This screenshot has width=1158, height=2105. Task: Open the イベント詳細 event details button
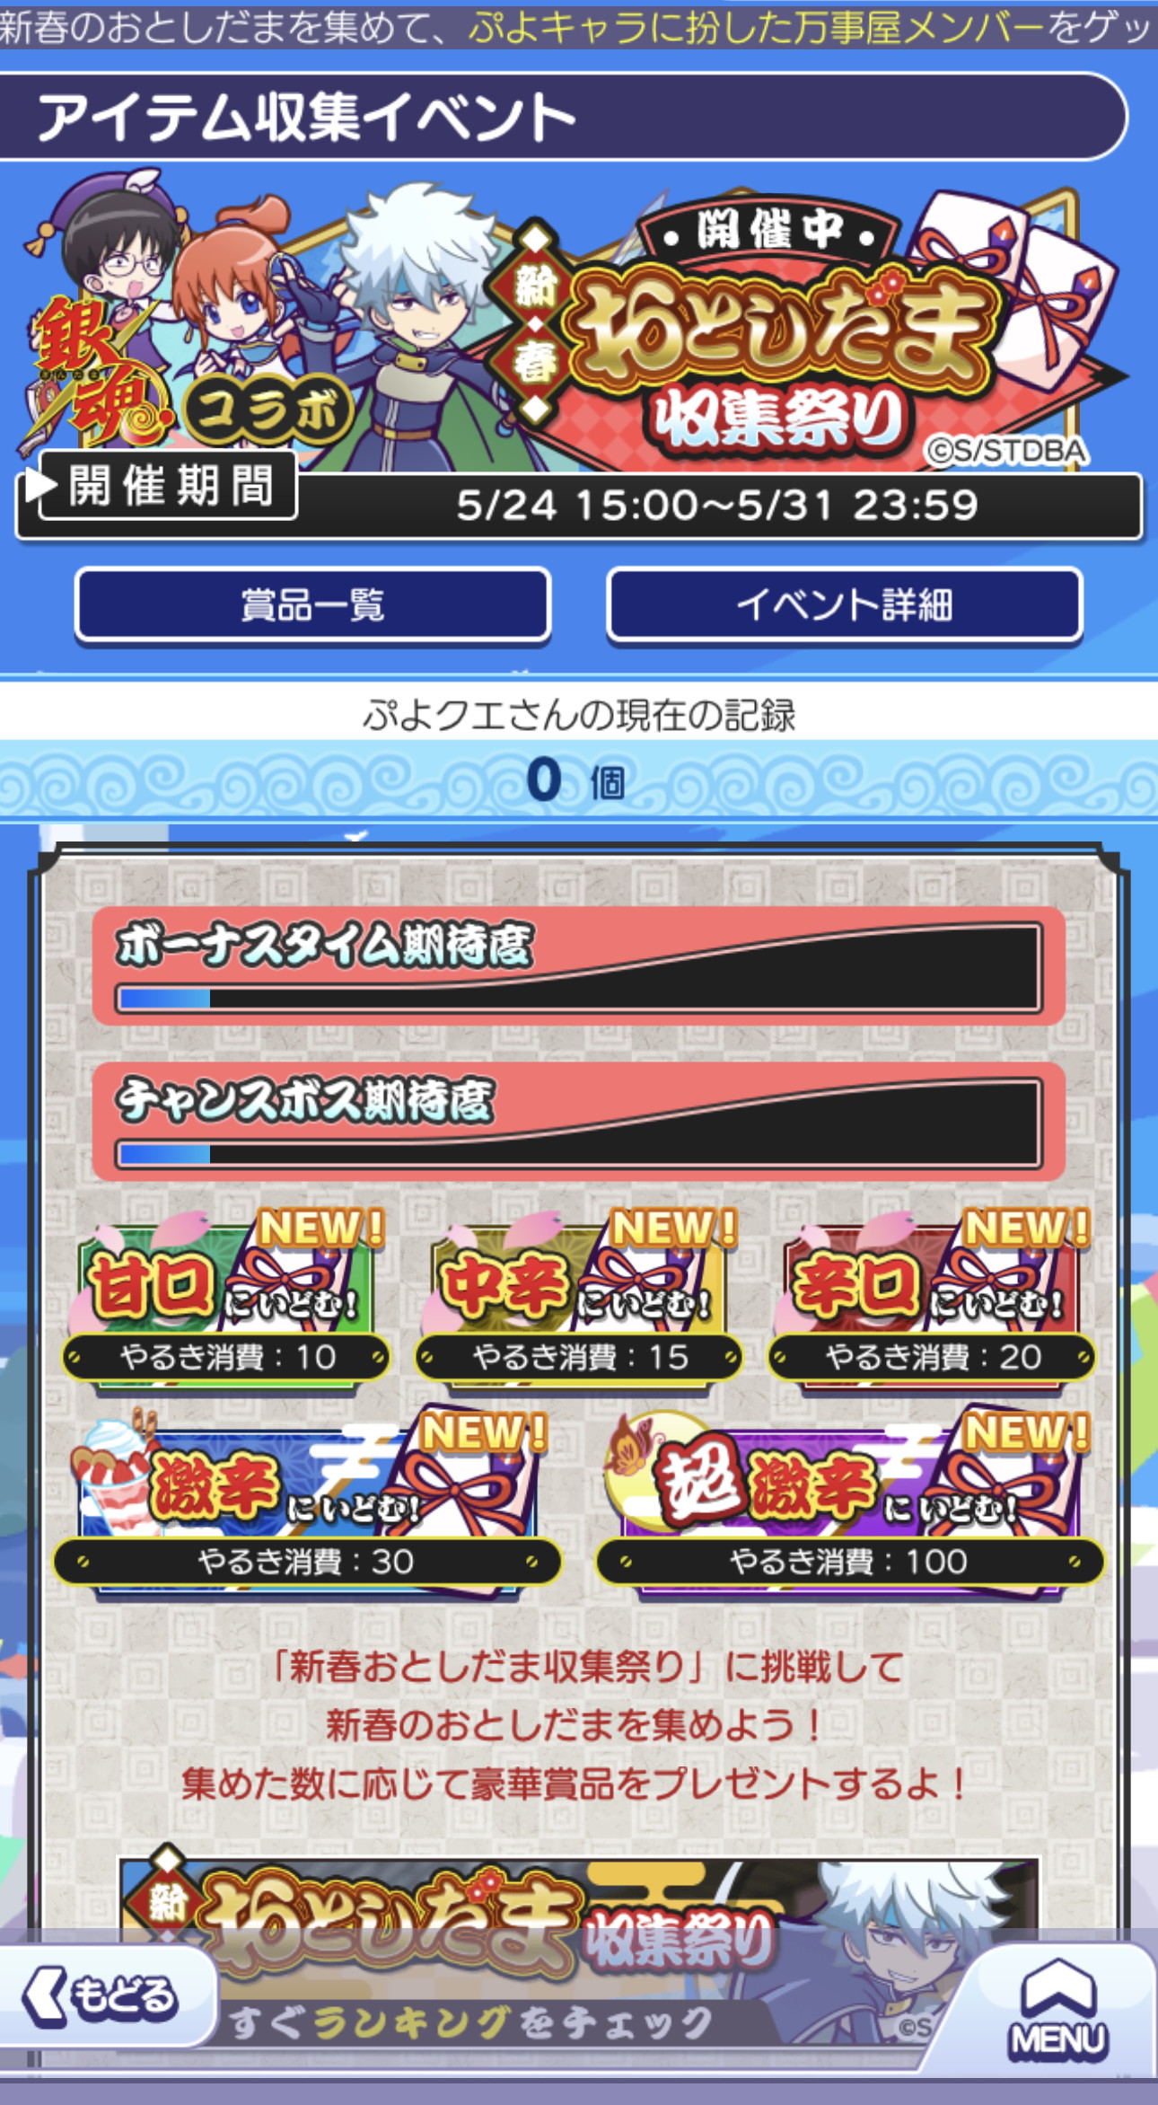(x=844, y=604)
